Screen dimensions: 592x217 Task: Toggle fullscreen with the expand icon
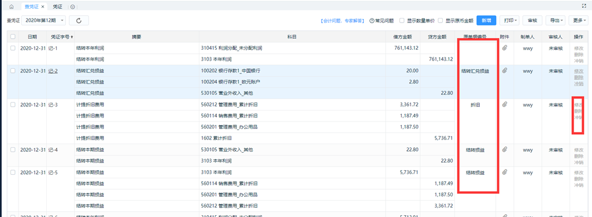[584, 6]
